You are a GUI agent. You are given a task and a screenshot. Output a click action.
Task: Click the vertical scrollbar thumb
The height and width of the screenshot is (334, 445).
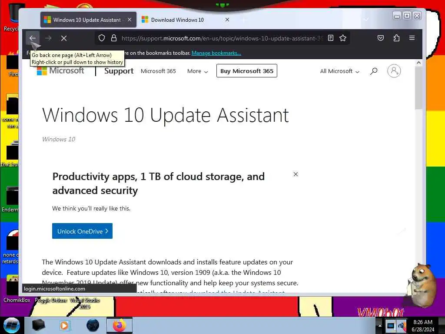418,88
